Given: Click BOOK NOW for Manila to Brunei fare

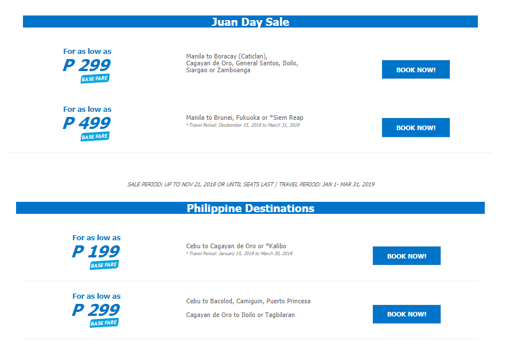Looking at the screenshot, I should point(415,127).
